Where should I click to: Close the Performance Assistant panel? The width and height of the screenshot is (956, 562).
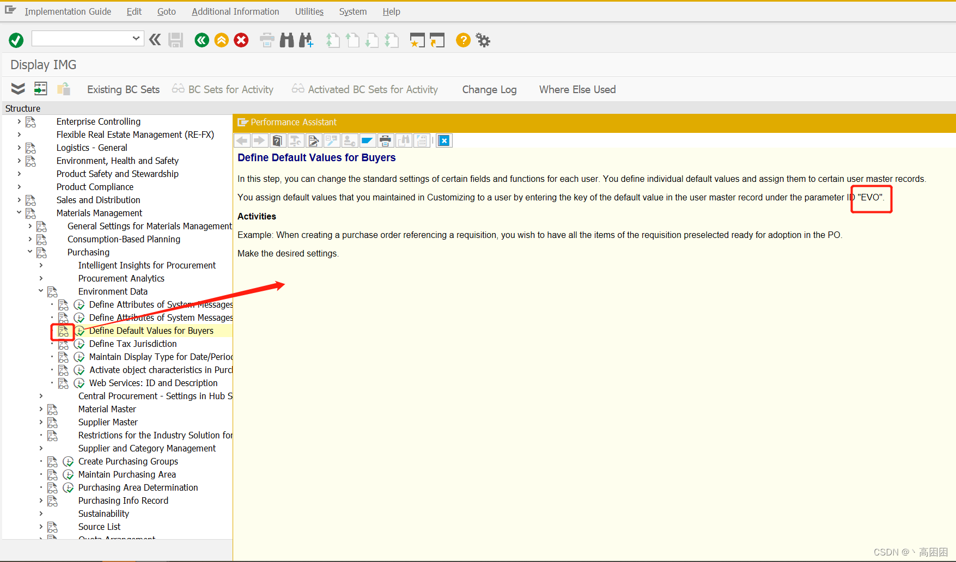(444, 141)
